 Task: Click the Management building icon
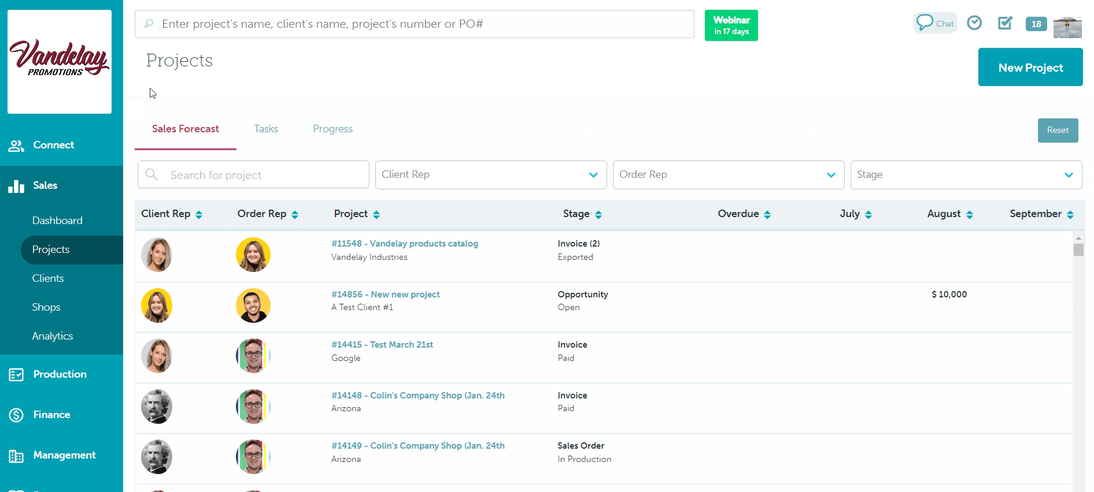pos(16,456)
